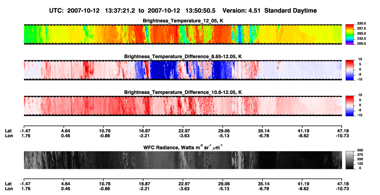Click latitude 35.14 on axis above WFC panel
Viewport: 380px width, 195px height.
point(262,131)
